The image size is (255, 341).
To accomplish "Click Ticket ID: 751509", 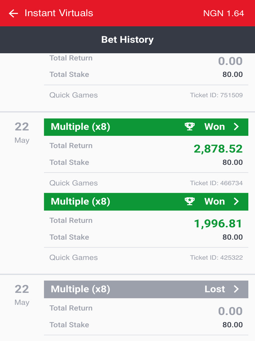I will (x=216, y=95).
